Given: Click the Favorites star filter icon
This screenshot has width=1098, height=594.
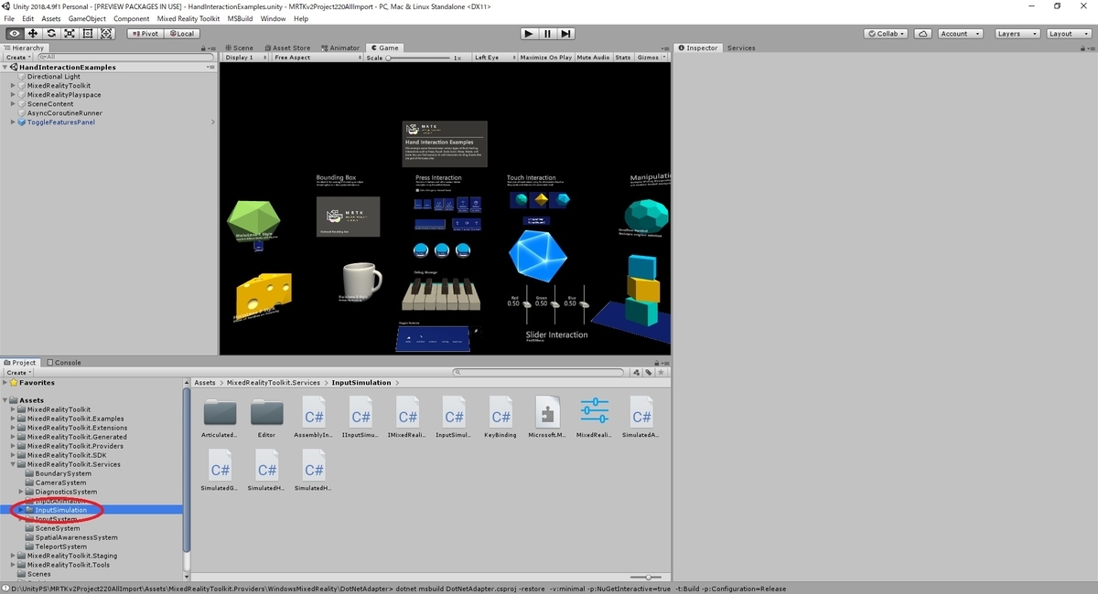Looking at the screenshot, I should pyautogui.click(x=659, y=372).
